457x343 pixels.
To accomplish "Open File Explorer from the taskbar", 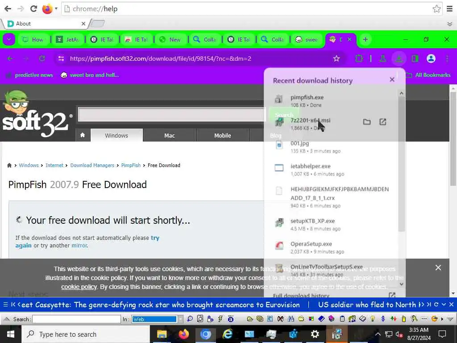I will click(162, 334).
